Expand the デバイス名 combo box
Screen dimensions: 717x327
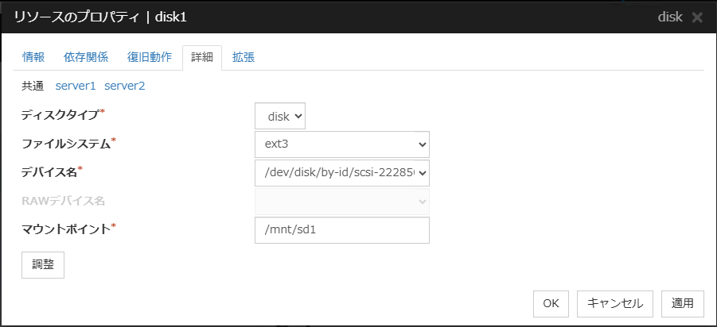point(342,172)
